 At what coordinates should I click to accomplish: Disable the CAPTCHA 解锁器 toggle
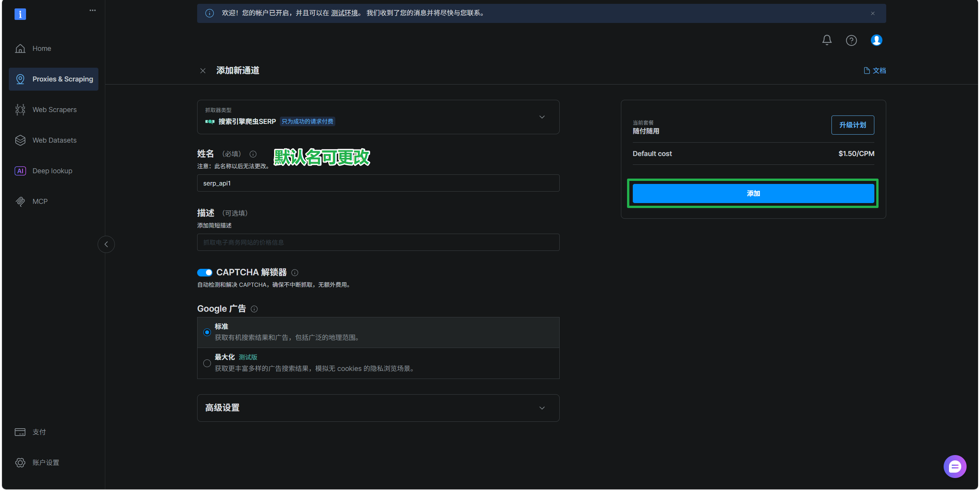click(205, 273)
